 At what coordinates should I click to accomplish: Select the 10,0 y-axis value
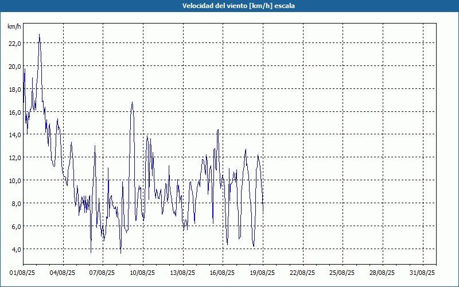click(x=15, y=181)
